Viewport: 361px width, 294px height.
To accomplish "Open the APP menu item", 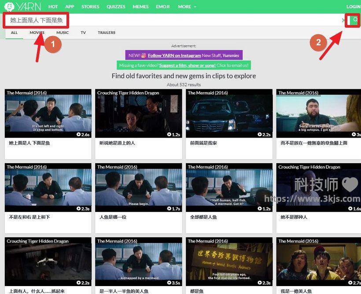I will click(x=70, y=7).
